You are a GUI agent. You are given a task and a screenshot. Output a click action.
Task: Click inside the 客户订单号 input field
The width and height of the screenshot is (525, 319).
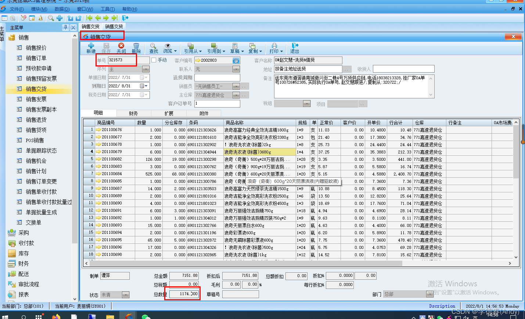click(217, 104)
